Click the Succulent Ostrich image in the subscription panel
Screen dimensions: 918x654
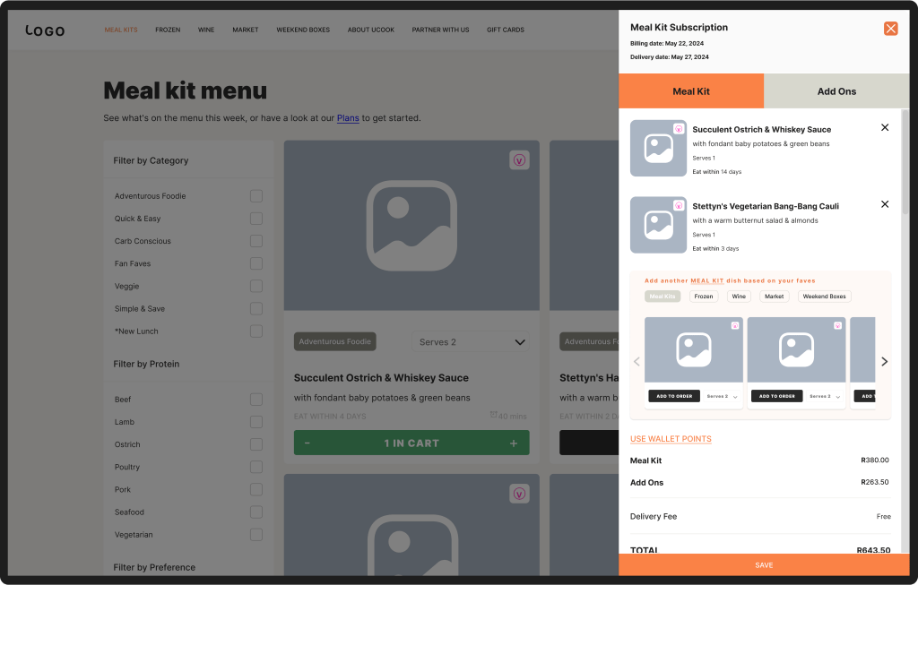point(658,149)
